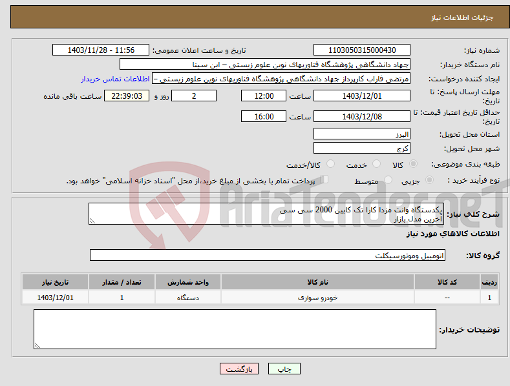This screenshot has width=510, height=386.
Task: Click the validity time field 16:00
Action: click(x=264, y=116)
